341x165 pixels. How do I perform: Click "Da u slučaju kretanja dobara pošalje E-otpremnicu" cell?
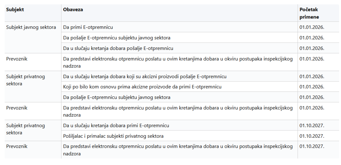pyautogui.click(x=118, y=48)
